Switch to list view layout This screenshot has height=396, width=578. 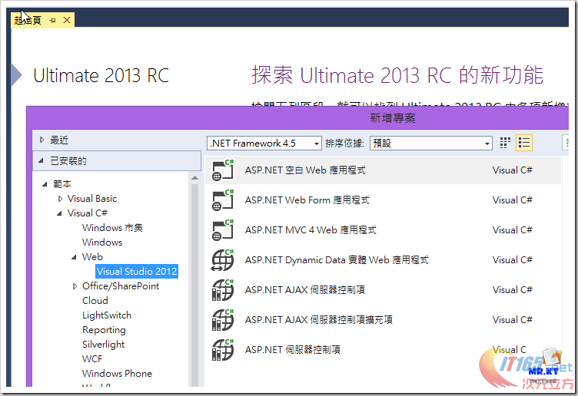[x=524, y=143]
